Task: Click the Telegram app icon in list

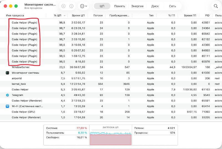Action: click(7, 95)
